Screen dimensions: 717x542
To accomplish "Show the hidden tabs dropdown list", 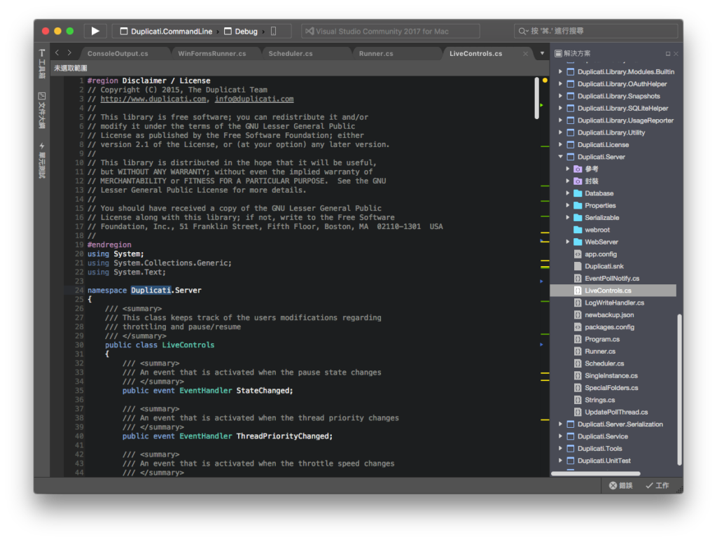I will [x=543, y=53].
